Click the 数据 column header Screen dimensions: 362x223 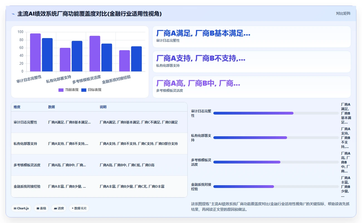pyautogui.click(x=52, y=107)
